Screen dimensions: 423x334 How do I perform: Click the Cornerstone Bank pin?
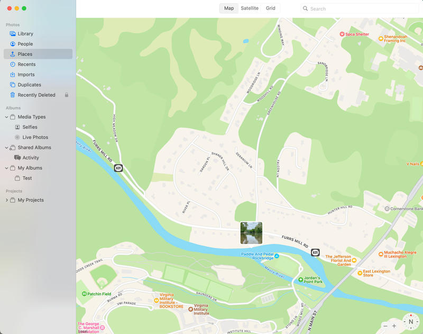coord(387,209)
